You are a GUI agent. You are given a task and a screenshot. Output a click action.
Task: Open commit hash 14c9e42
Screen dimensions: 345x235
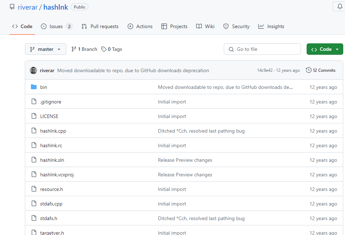pyautogui.click(x=265, y=70)
